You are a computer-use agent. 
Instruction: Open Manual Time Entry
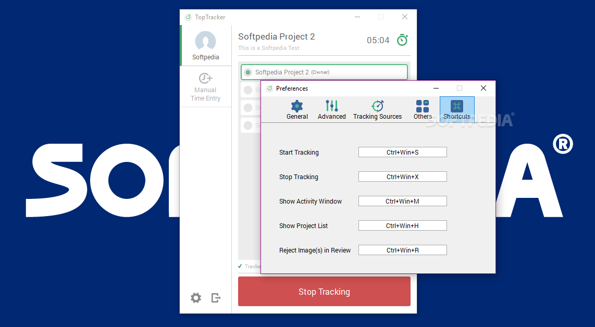[205, 87]
